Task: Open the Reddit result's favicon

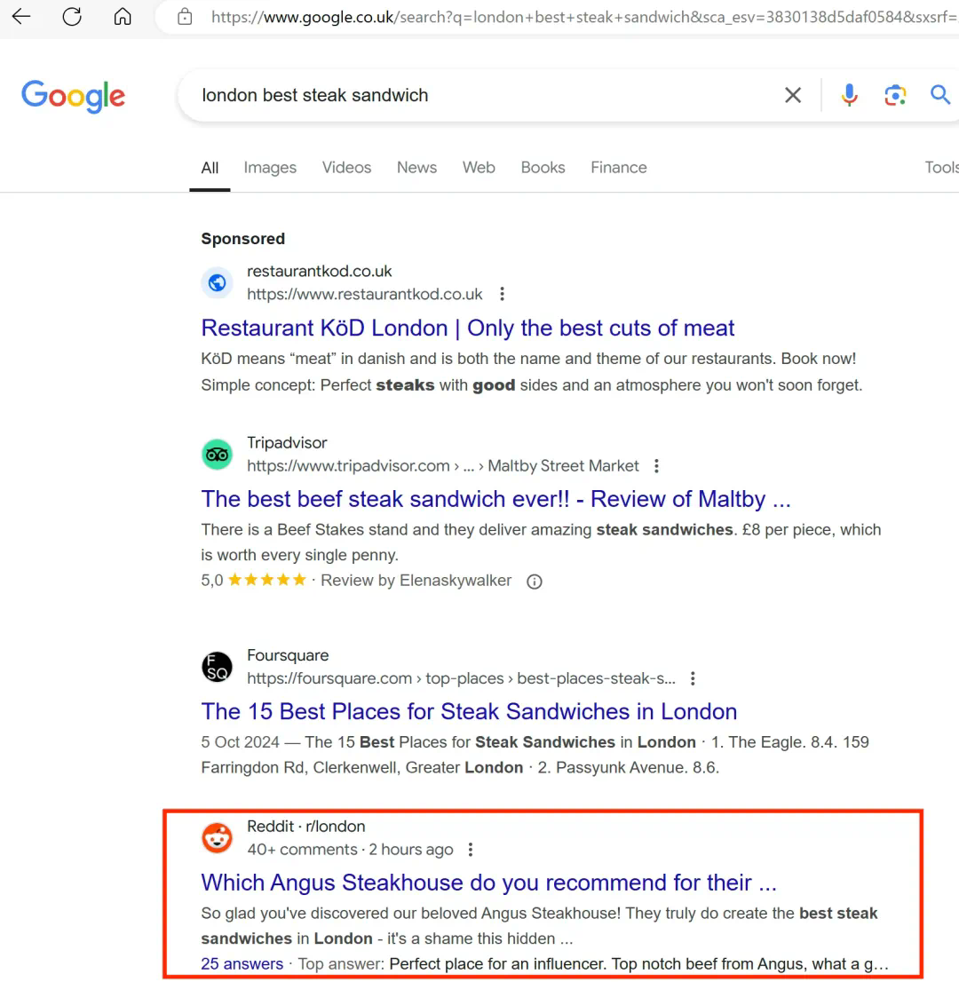Action: 217,837
